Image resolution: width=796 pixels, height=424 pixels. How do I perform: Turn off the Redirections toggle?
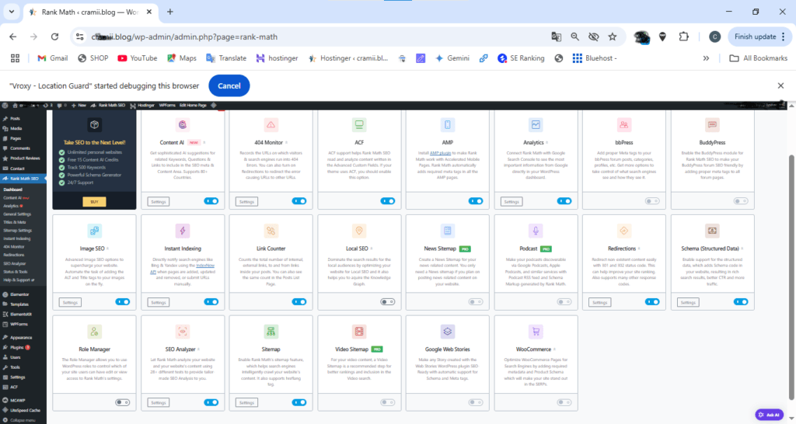coord(652,302)
